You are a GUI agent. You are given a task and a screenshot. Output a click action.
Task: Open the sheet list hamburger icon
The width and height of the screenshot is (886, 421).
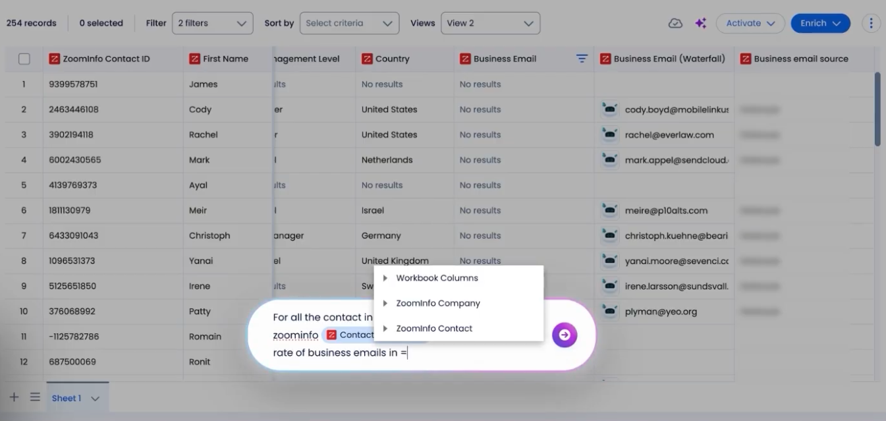pos(35,397)
